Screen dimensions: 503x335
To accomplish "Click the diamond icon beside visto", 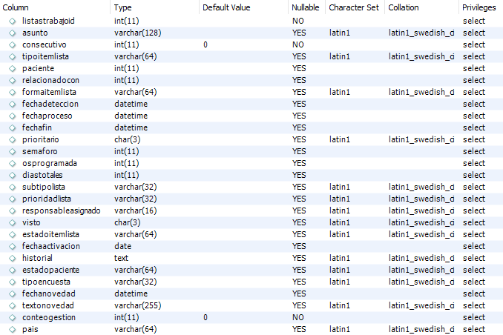I will 12,223.
